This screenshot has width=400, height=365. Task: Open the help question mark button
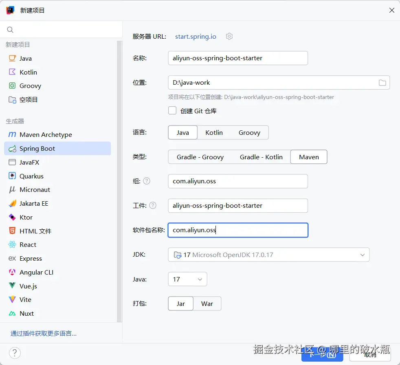coord(15,353)
